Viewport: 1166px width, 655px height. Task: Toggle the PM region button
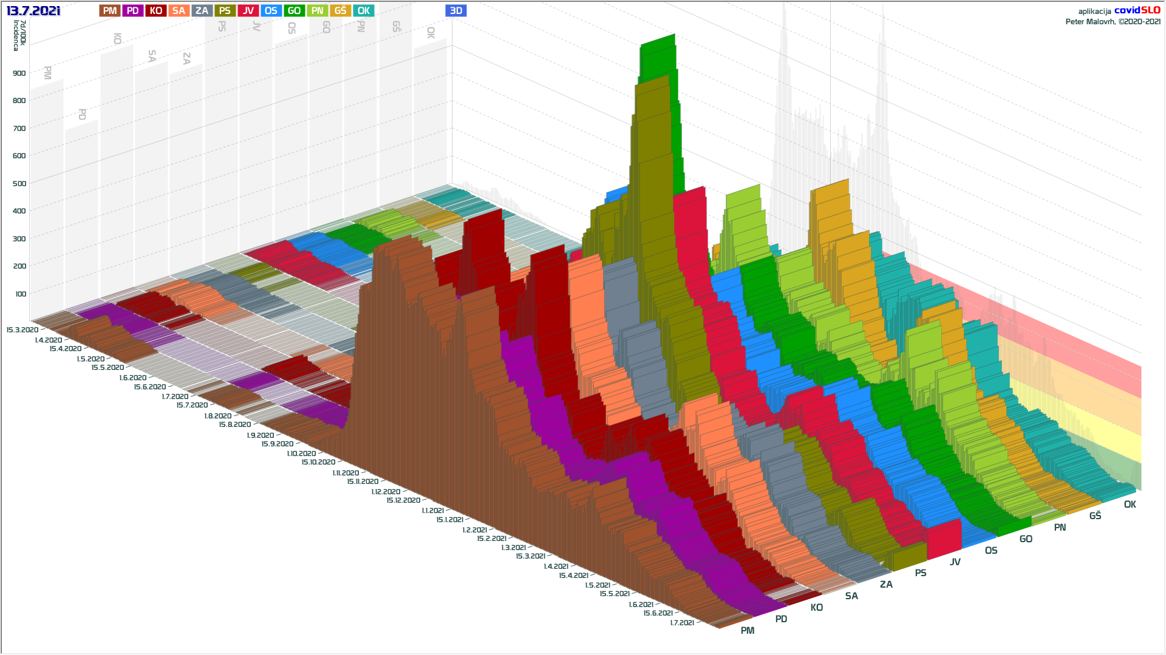tap(110, 10)
